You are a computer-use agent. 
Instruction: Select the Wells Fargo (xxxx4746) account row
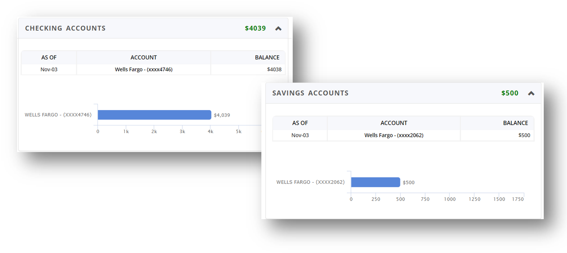[153, 69]
